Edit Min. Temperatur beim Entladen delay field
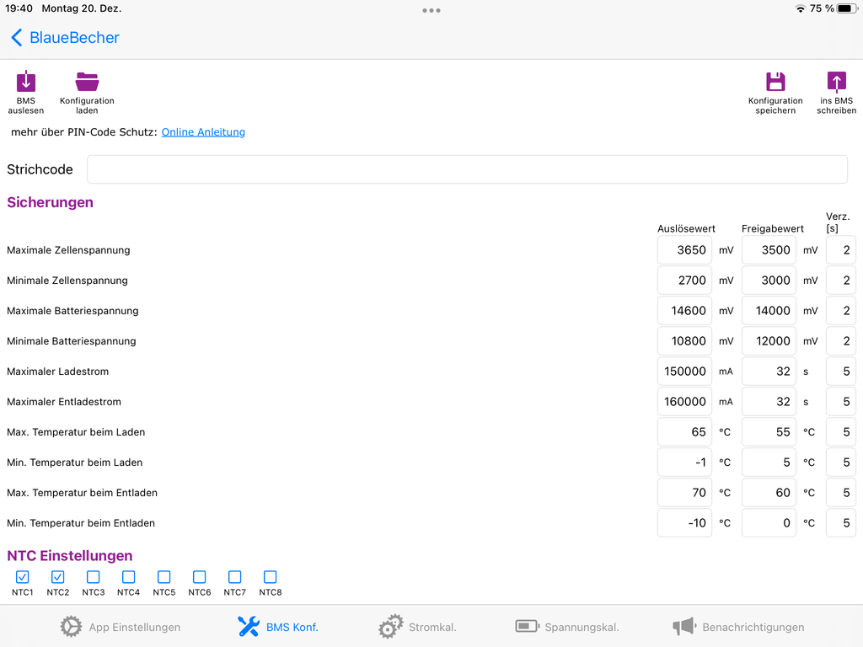 841,522
